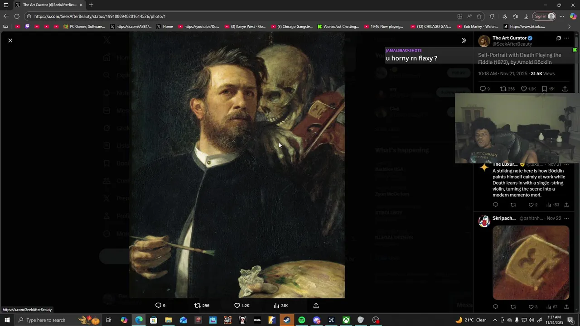Click Skripach... username
The image size is (580, 326).
coord(504,218)
